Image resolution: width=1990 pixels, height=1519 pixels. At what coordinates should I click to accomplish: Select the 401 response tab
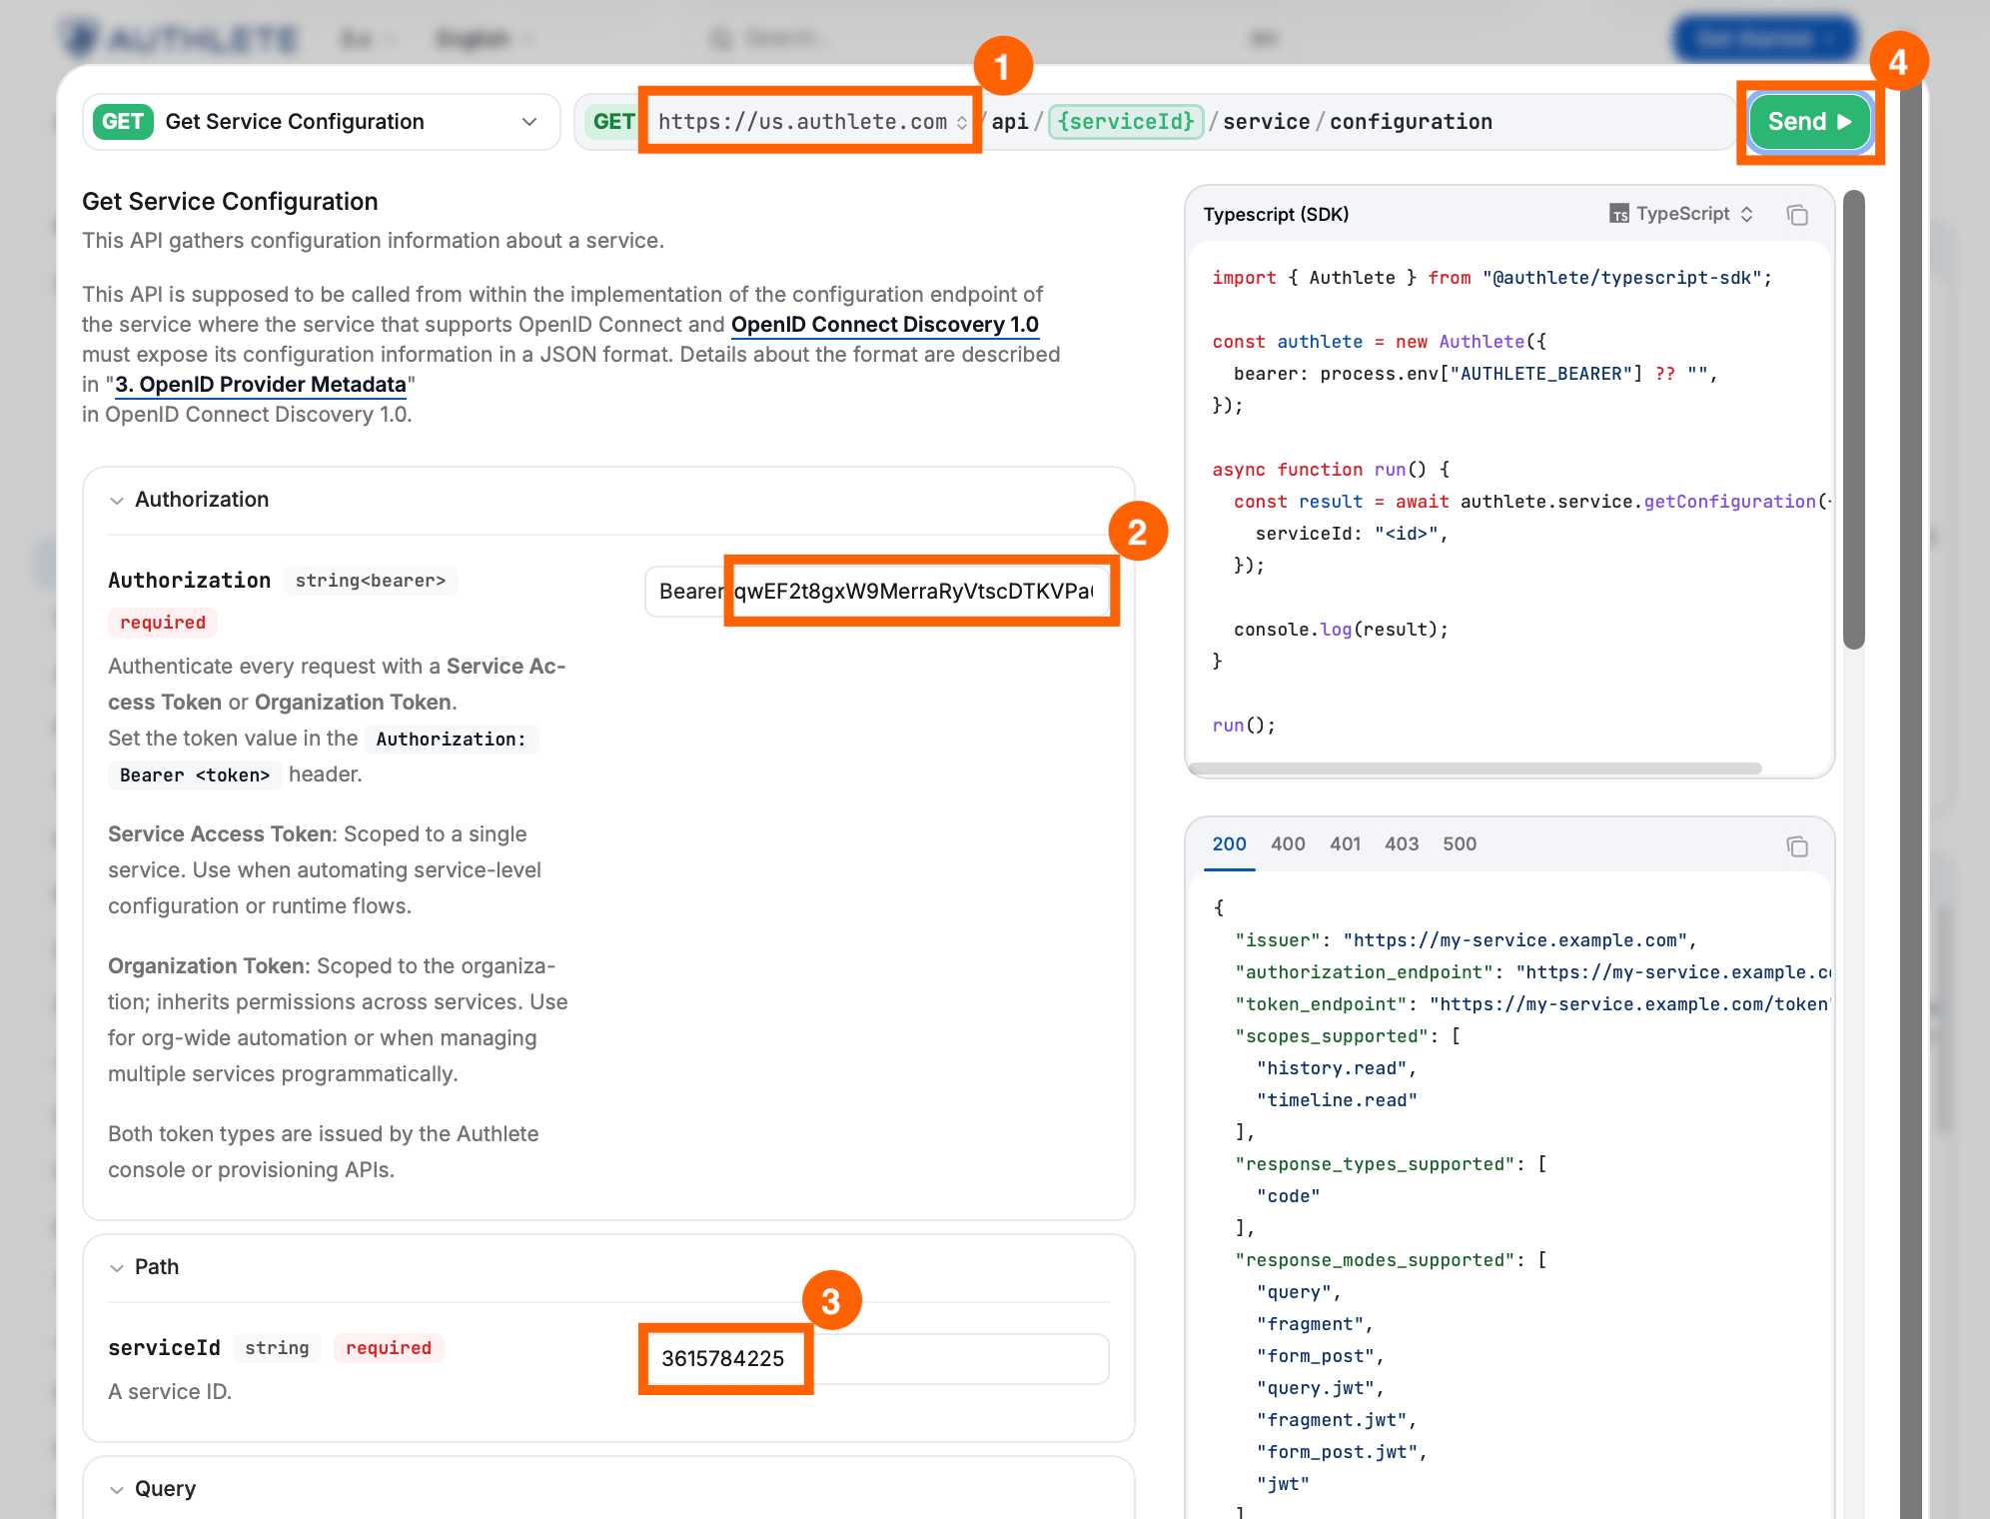click(x=1345, y=843)
